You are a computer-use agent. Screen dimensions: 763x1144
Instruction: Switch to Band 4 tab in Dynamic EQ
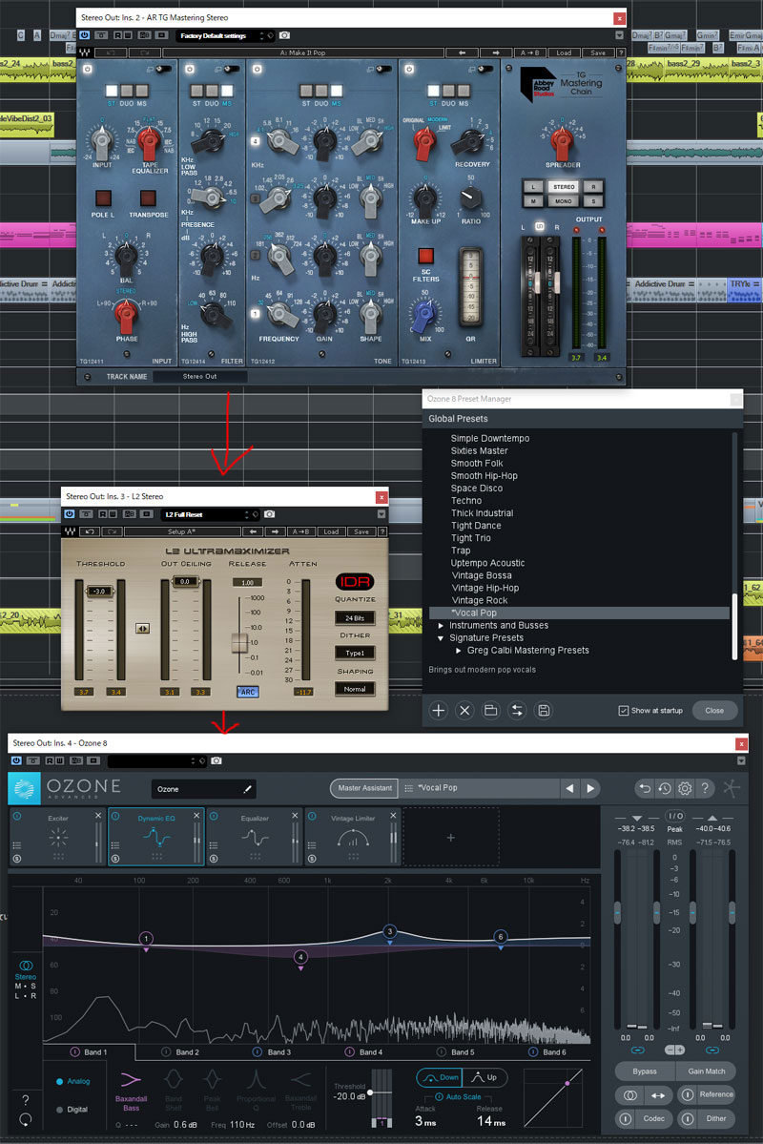364,1052
